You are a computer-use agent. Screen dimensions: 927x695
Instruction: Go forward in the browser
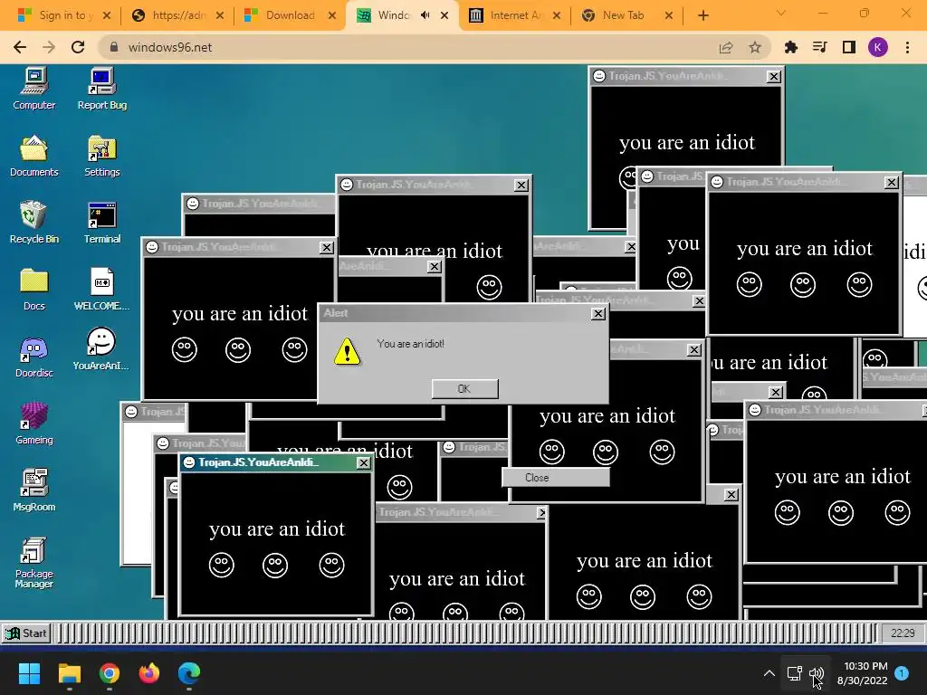(x=49, y=47)
